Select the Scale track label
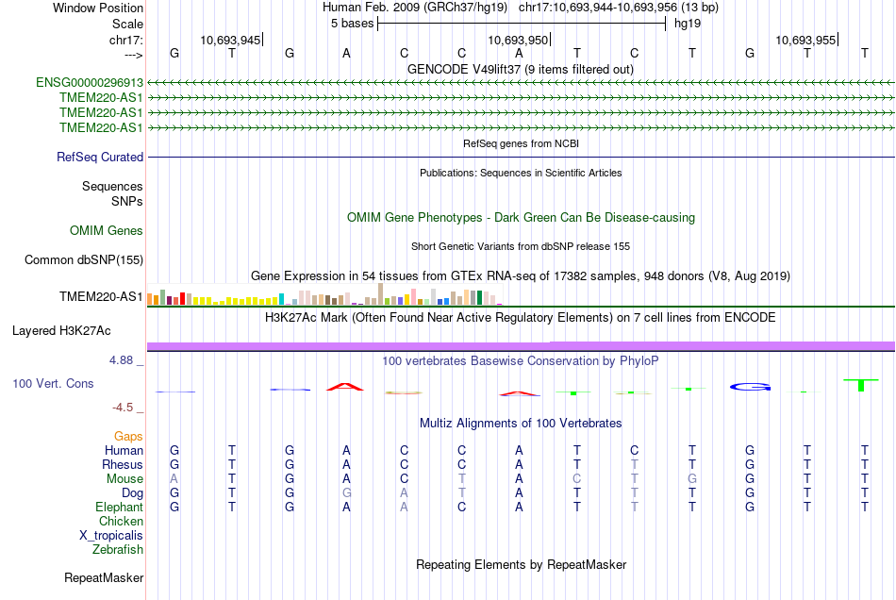Viewport: 896px width, 600px height. pyautogui.click(x=127, y=24)
